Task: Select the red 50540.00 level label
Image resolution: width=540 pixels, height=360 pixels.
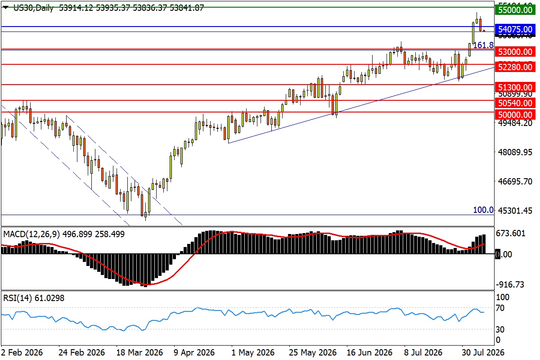Action: click(x=515, y=103)
